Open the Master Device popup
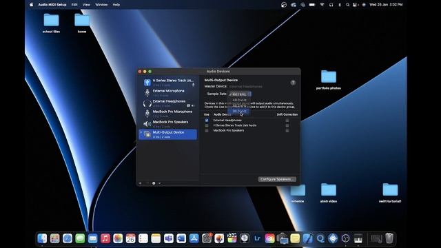Screen dimensions: 441x248 click(245, 87)
